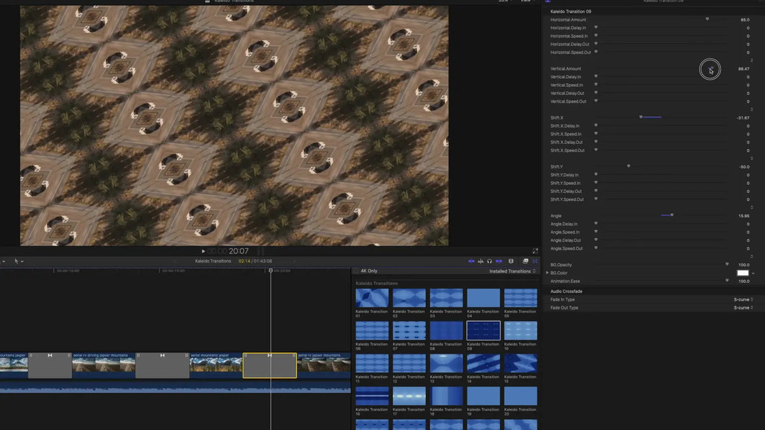
Task: Select Kaleido Transition 01 thumbnail
Action: click(372, 297)
